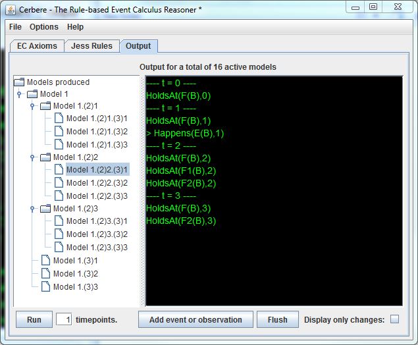Maximize the Cerbere window
This screenshot has height=345, width=418.
pos(373,7)
